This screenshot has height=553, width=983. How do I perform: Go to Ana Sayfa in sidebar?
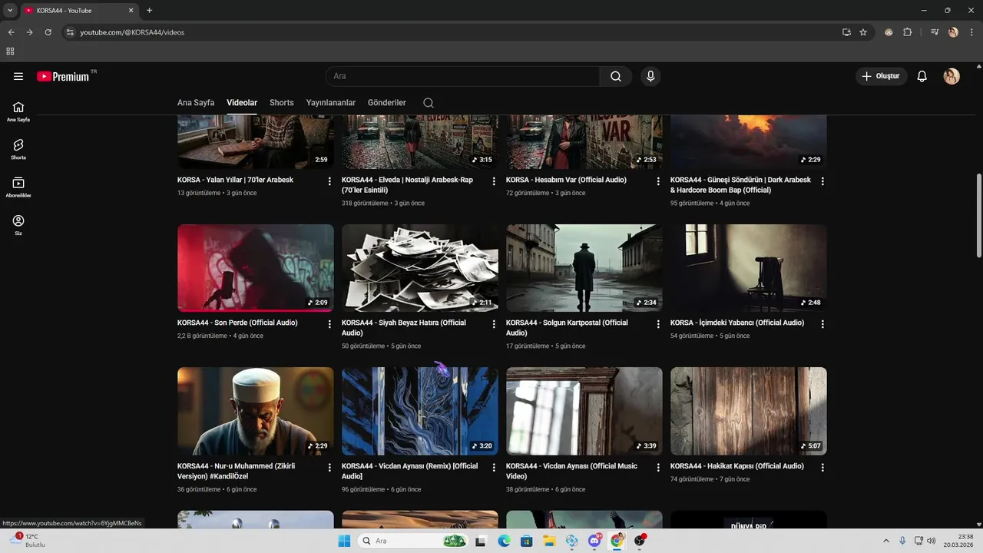click(x=18, y=111)
